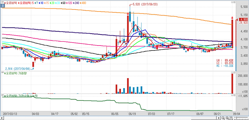Click the HC : -10.33% value
Screen dimensions: 249x120
[225, 66]
